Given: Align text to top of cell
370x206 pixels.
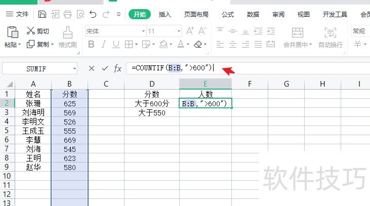Looking at the screenshot, I should [x=220, y=31].
